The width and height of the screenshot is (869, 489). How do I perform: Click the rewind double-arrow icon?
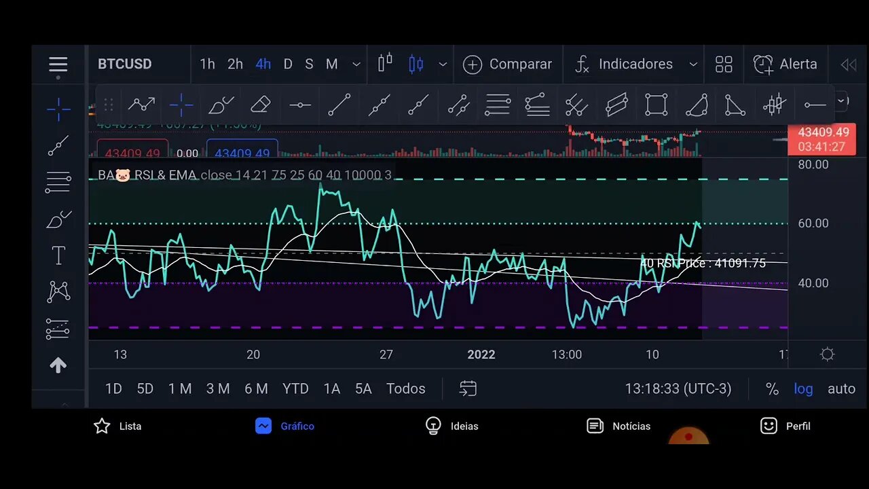tap(848, 65)
